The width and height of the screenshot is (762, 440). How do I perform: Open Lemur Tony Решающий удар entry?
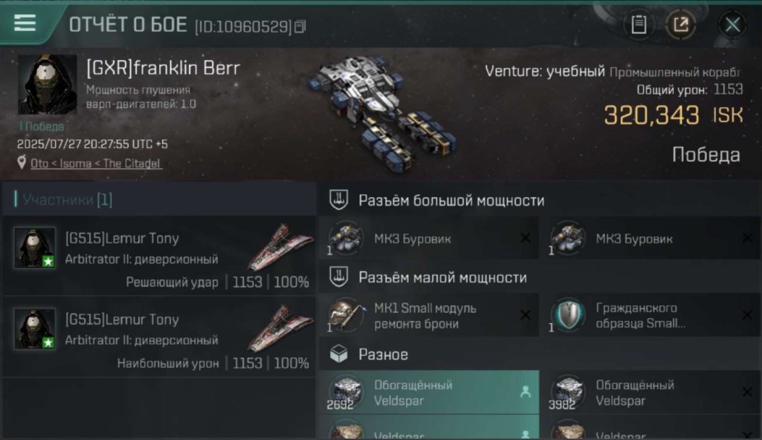(158, 255)
